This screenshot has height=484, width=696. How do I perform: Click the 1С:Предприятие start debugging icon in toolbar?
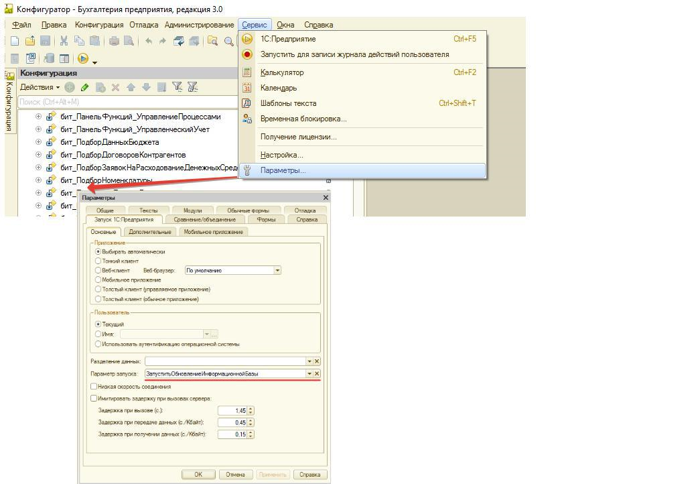click(83, 59)
